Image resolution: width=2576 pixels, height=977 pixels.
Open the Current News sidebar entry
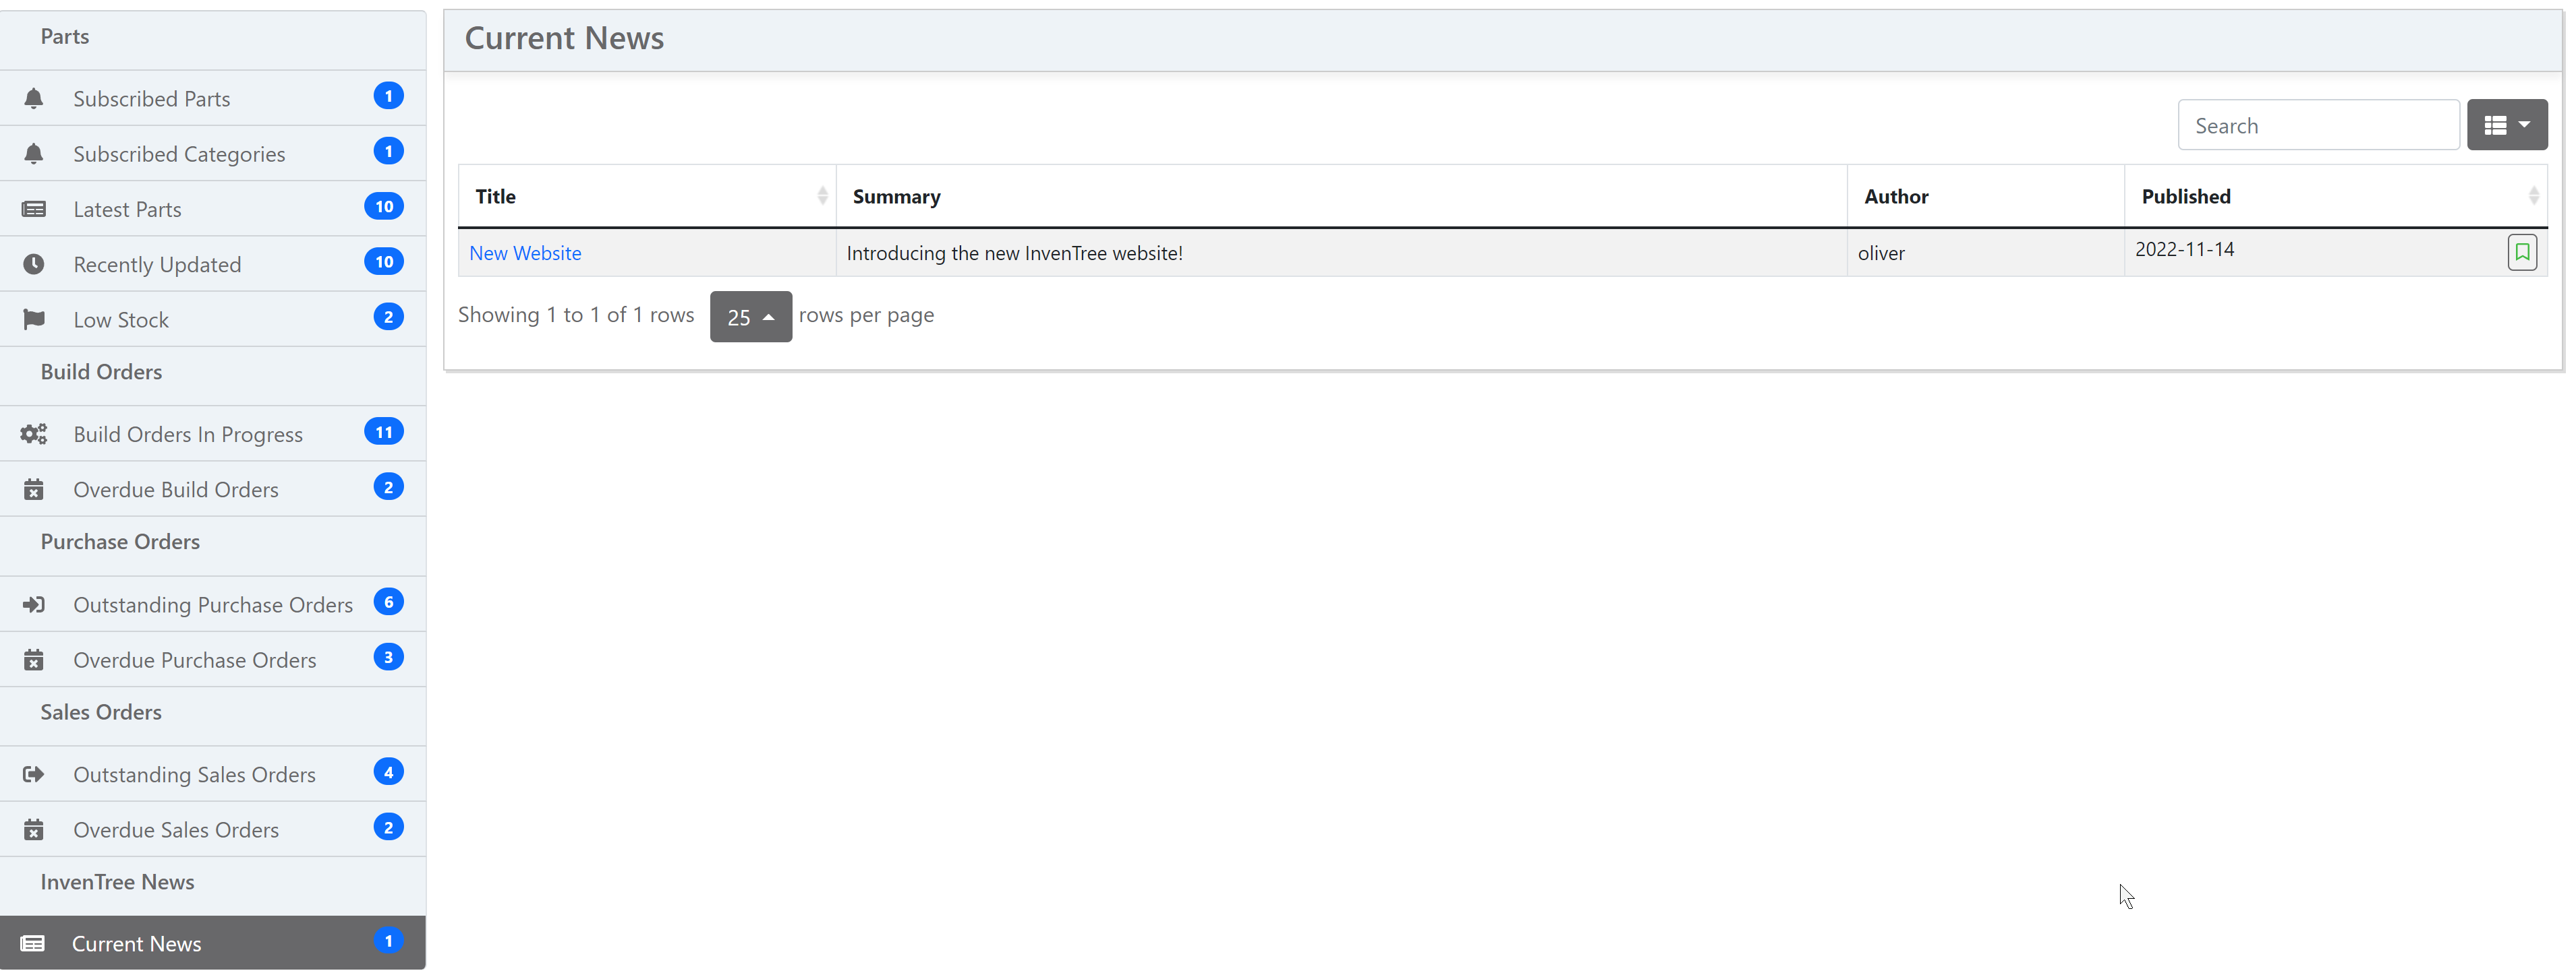[137, 943]
